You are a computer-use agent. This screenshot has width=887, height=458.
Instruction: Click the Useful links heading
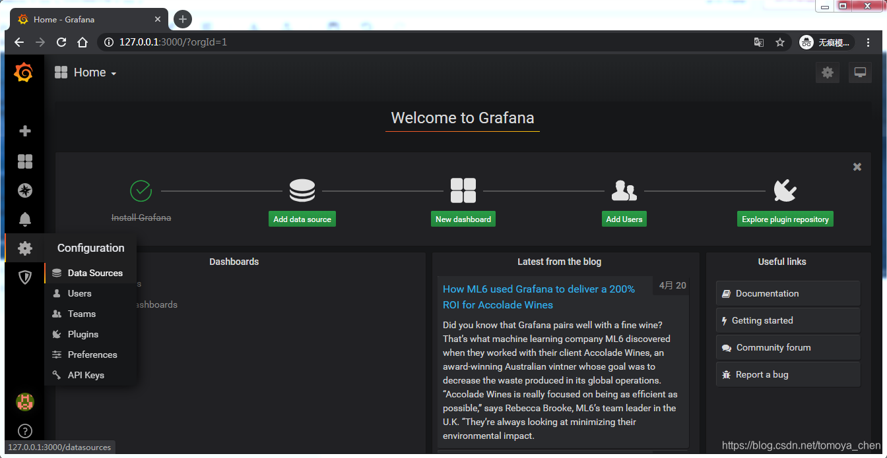(x=782, y=262)
